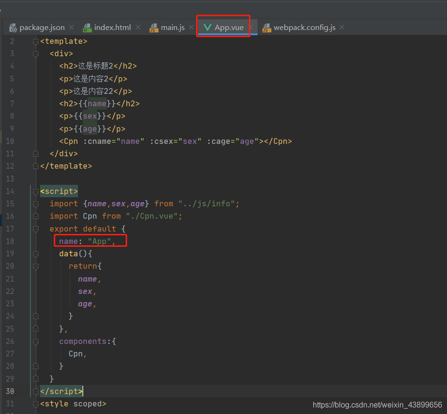Image resolution: width=447 pixels, height=414 pixels.
Task: Click the <h2>这是标题2</h2> line
Action: click(x=98, y=66)
